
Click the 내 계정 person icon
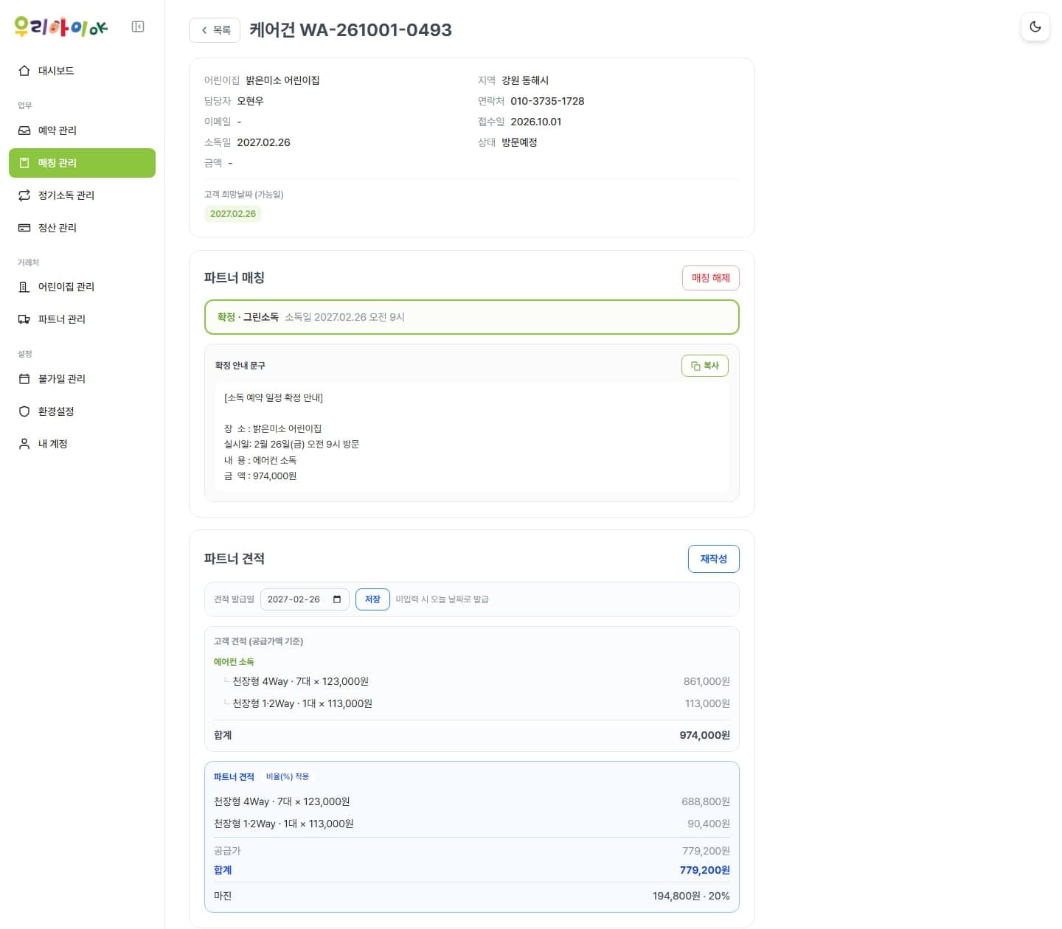[x=24, y=444]
